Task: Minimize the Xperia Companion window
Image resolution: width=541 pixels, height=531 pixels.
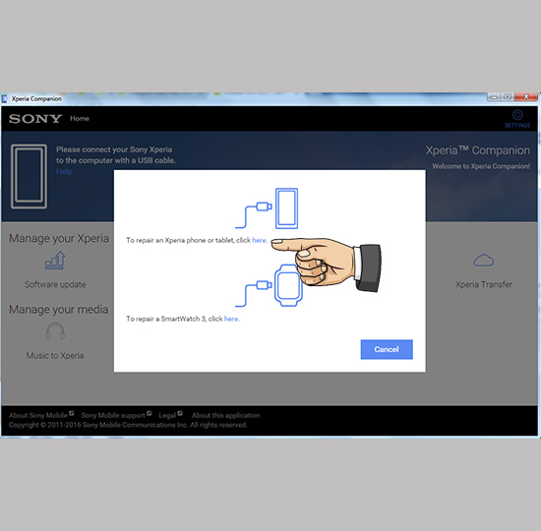Action: (494, 97)
